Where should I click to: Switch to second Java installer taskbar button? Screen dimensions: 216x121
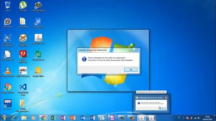(152, 118)
